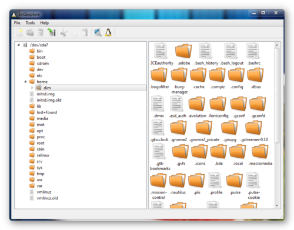Select the .evolution folder icon

pyautogui.click(x=197, y=104)
